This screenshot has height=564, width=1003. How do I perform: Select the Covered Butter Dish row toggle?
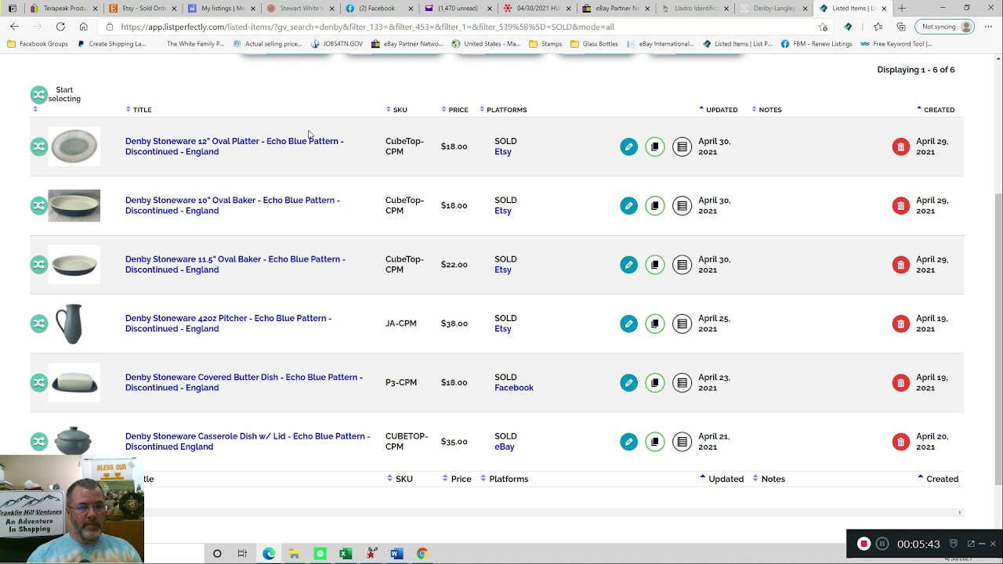(x=39, y=382)
